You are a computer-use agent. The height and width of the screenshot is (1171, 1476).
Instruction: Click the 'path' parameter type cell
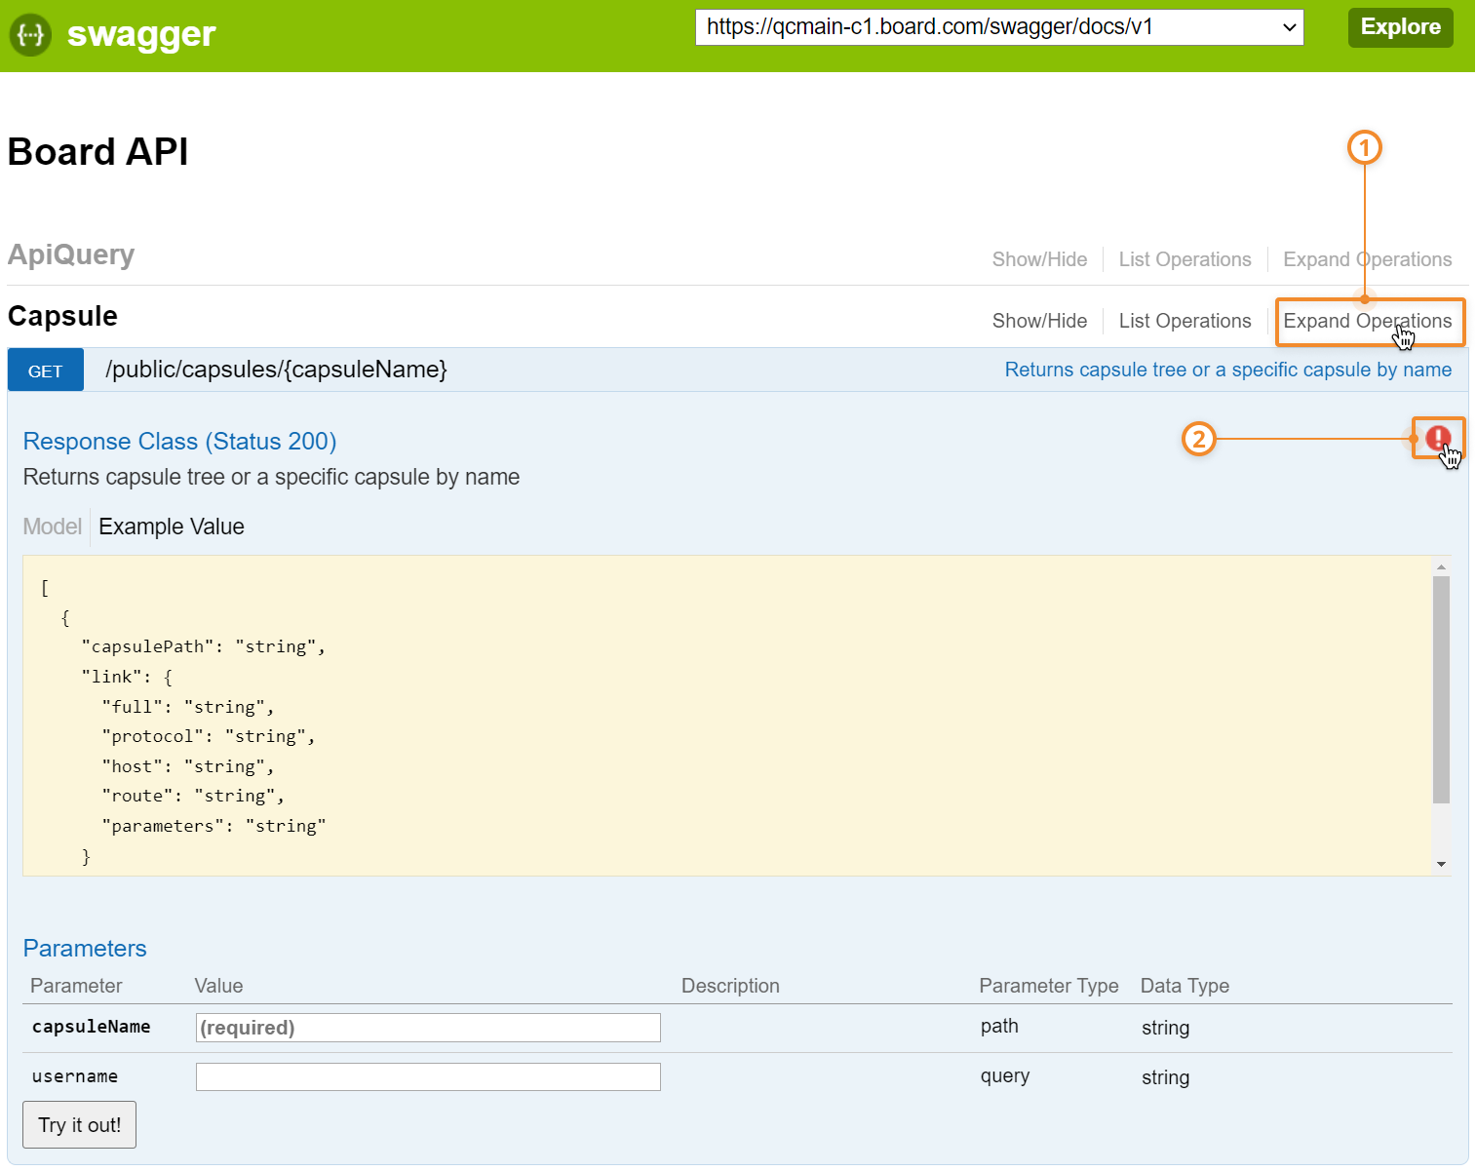point(999,1026)
